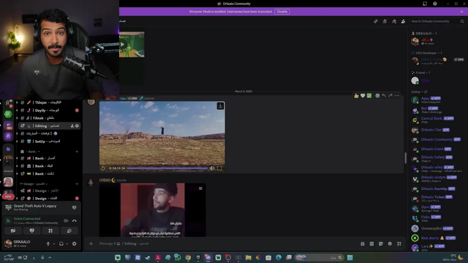React with green check mark emoji

pos(369,96)
